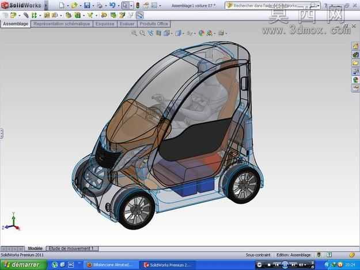Click the Insert Components icon
This screenshot has height=270, width=360.
(x=13, y=16)
